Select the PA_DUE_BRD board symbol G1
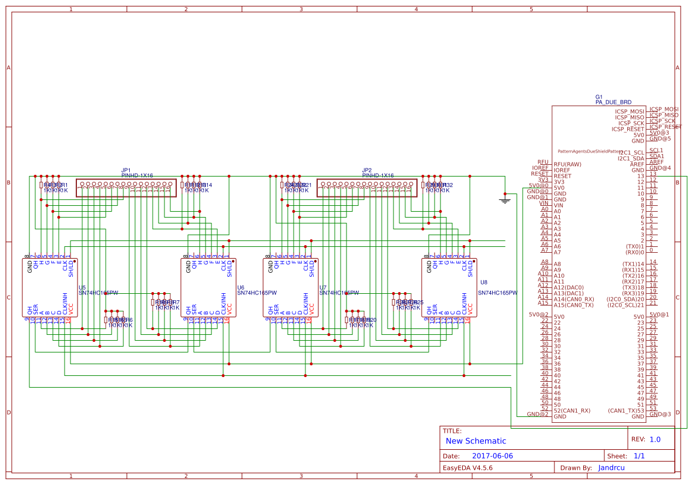693x485 pixels. click(599, 264)
